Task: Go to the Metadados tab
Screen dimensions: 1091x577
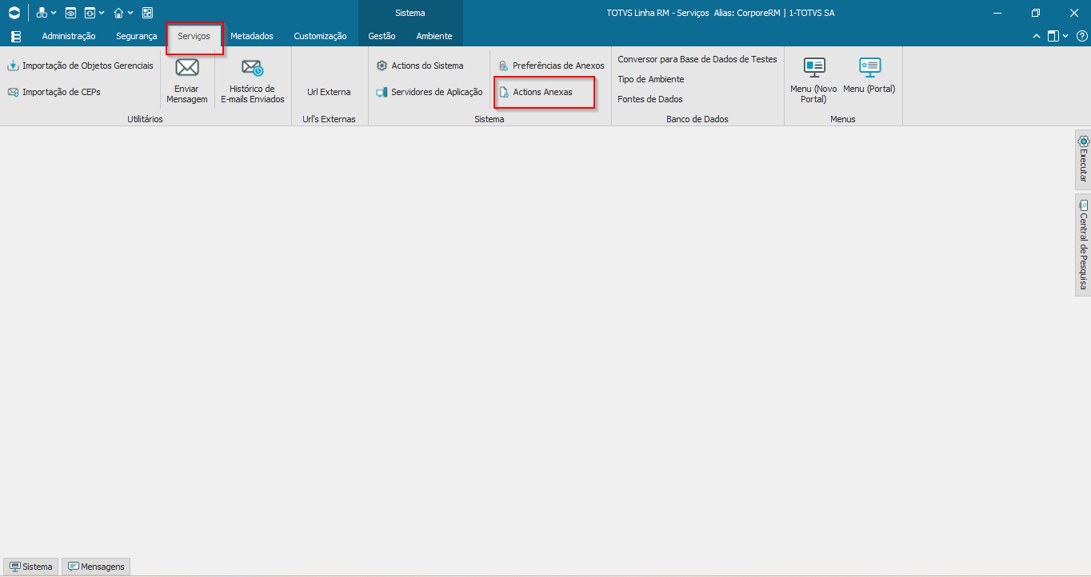Action: (x=252, y=36)
